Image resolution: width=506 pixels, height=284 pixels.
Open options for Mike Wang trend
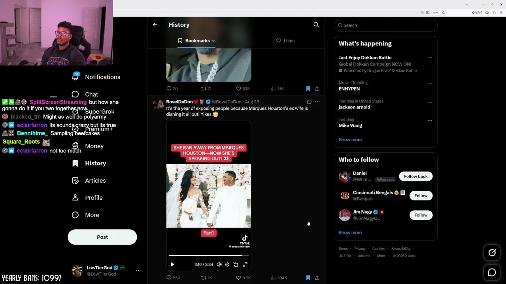pos(430,120)
